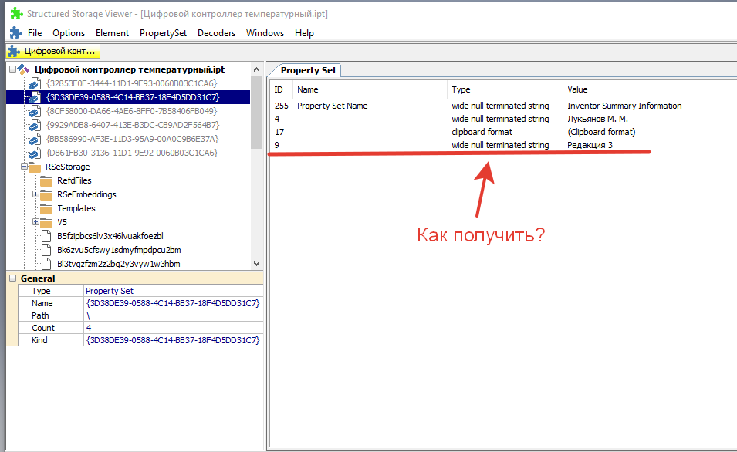Click the Count value 4
Viewport: 737px width, 452px height.
click(x=89, y=328)
